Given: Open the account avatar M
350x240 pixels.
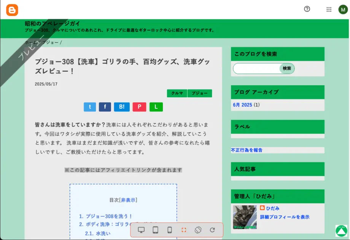Looking at the screenshot, I should click(x=343, y=10).
